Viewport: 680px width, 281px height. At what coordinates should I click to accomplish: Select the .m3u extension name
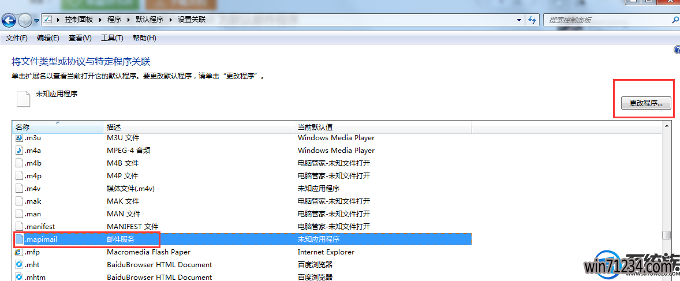[x=33, y=138]
